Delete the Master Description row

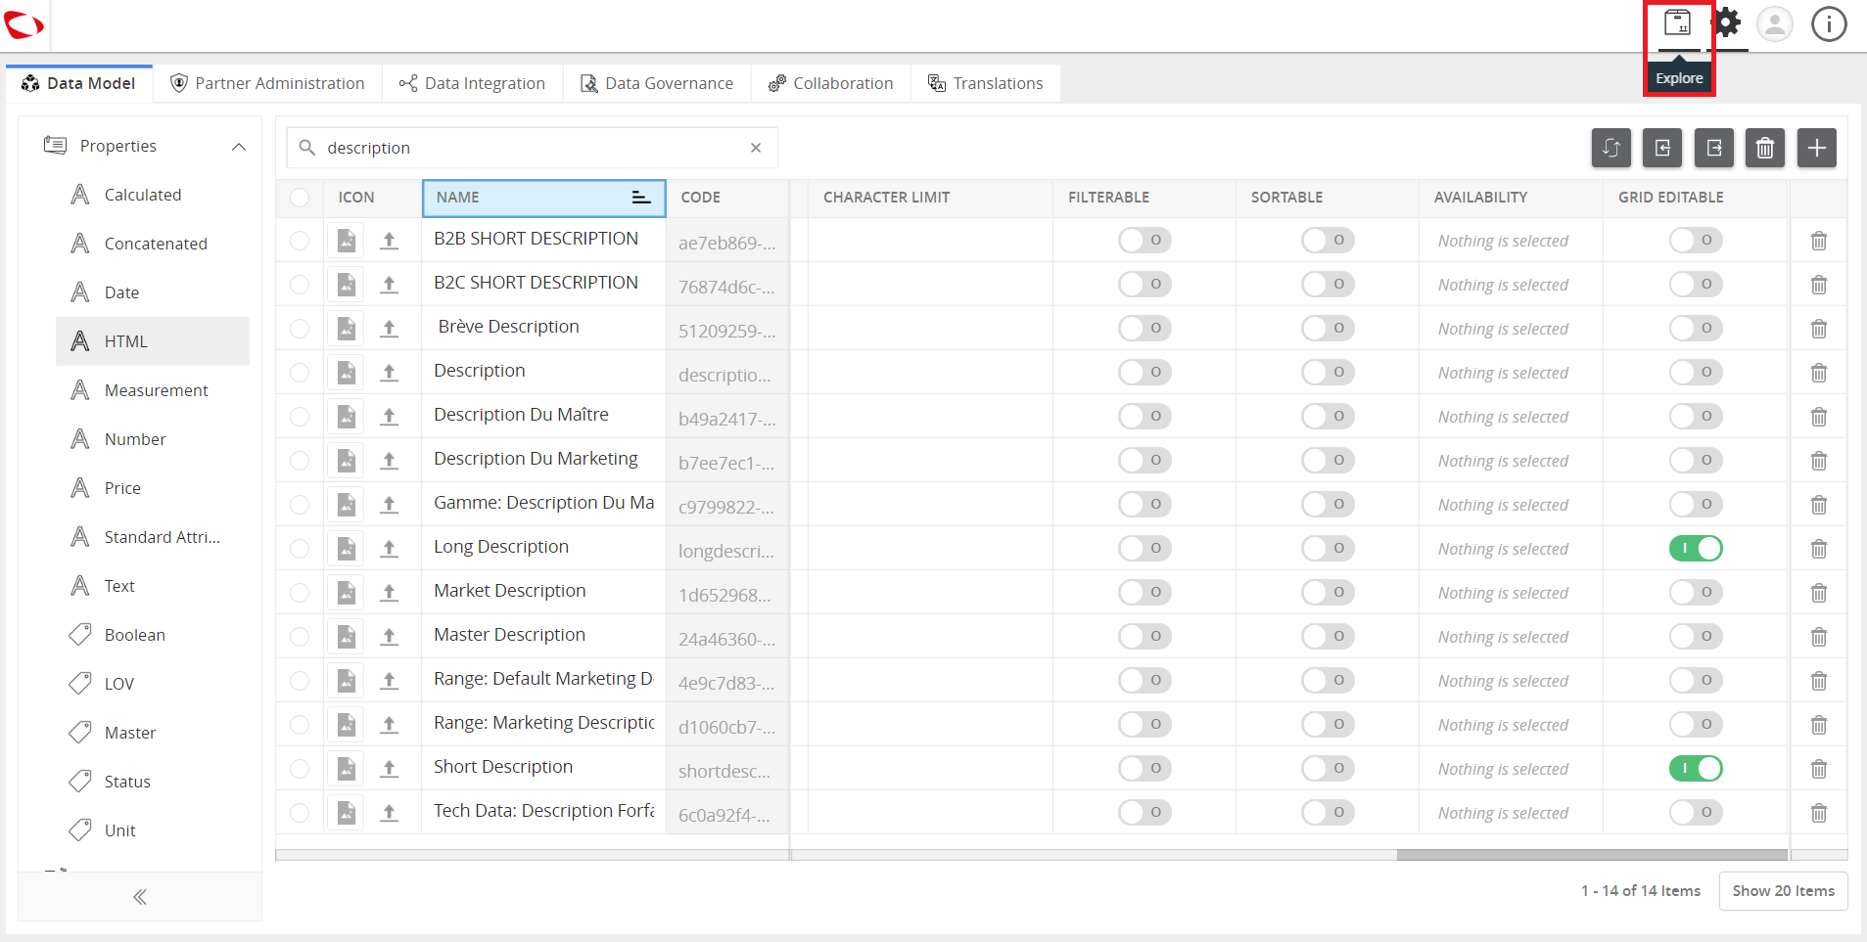coord(1819,637)
